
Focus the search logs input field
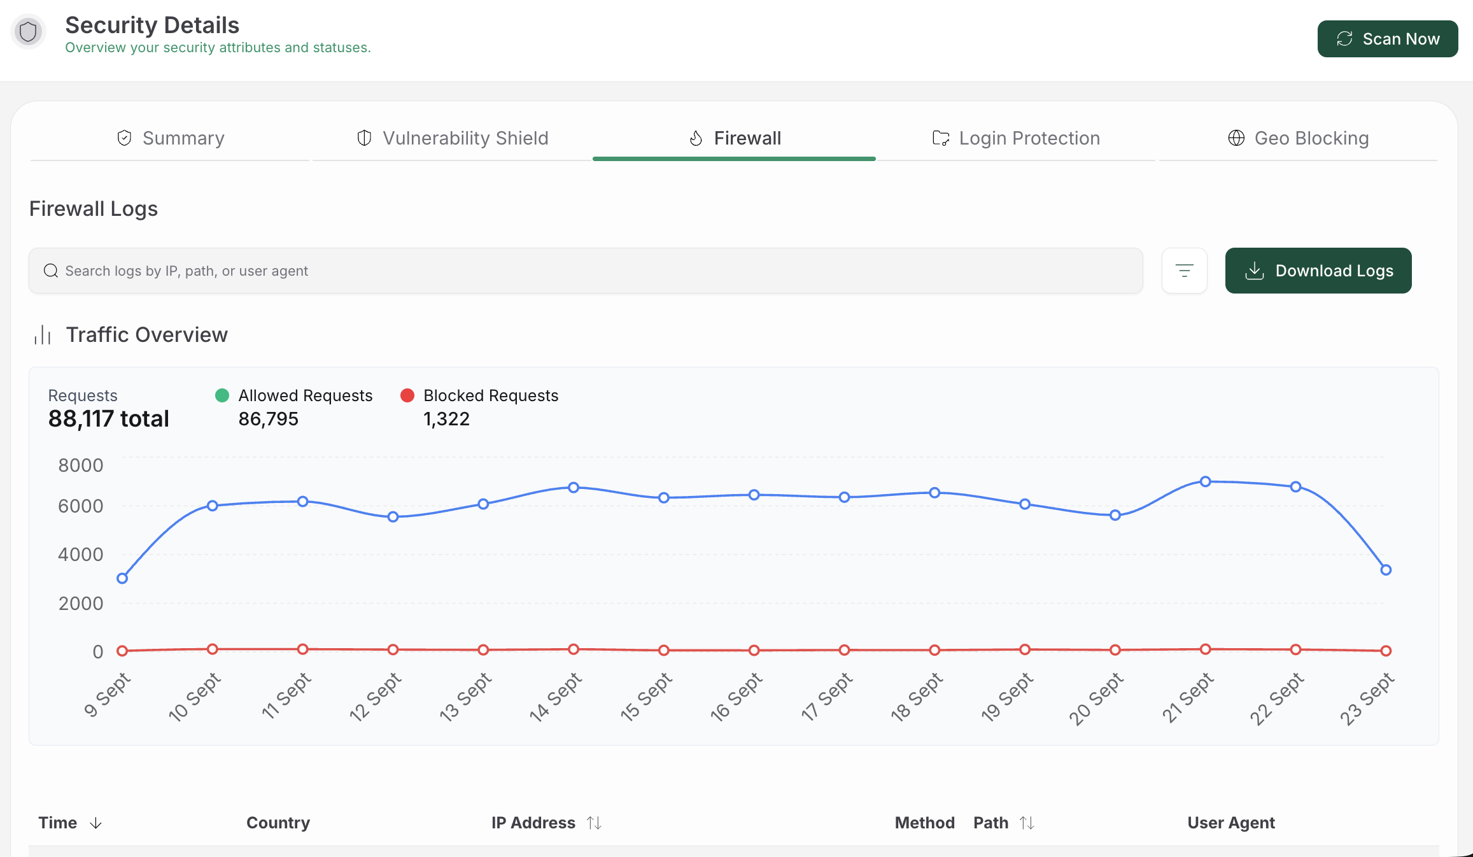[x=586, y=271]
